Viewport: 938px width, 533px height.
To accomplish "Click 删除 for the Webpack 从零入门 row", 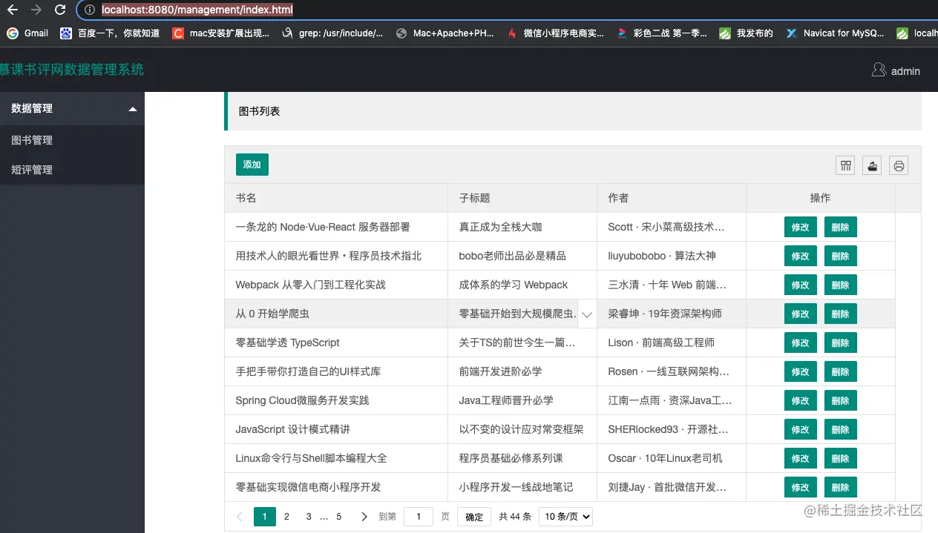I will 841,285.
